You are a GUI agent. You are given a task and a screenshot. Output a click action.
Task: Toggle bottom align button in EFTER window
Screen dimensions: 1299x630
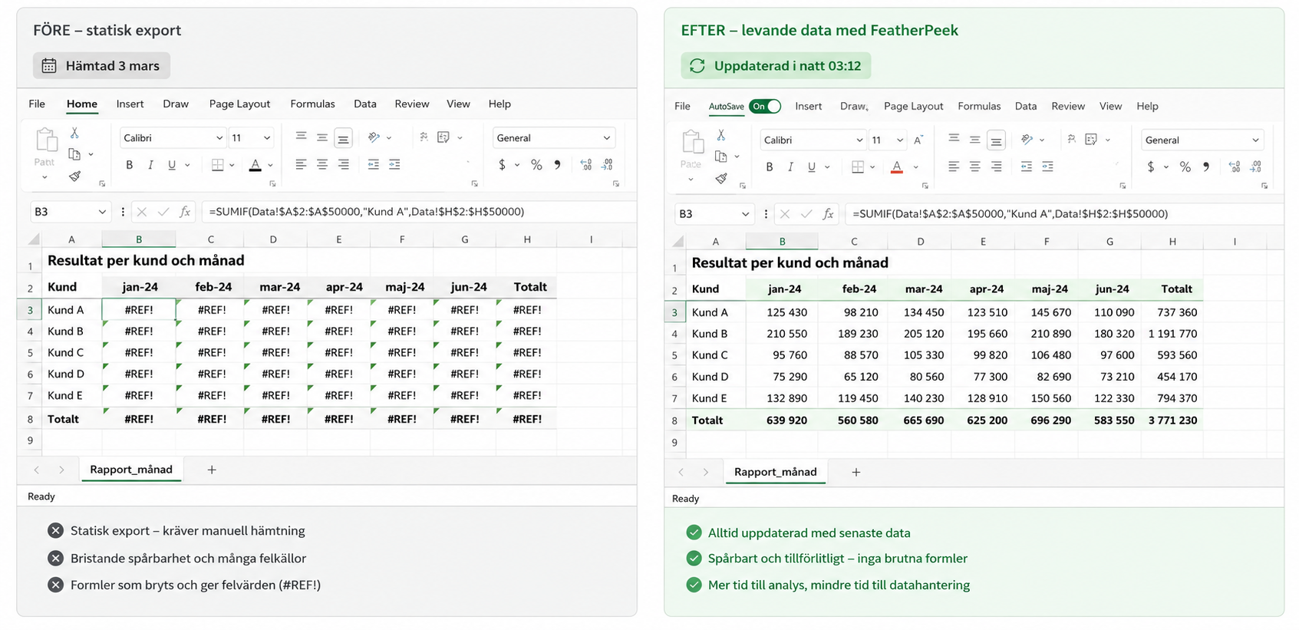[996, 140]
